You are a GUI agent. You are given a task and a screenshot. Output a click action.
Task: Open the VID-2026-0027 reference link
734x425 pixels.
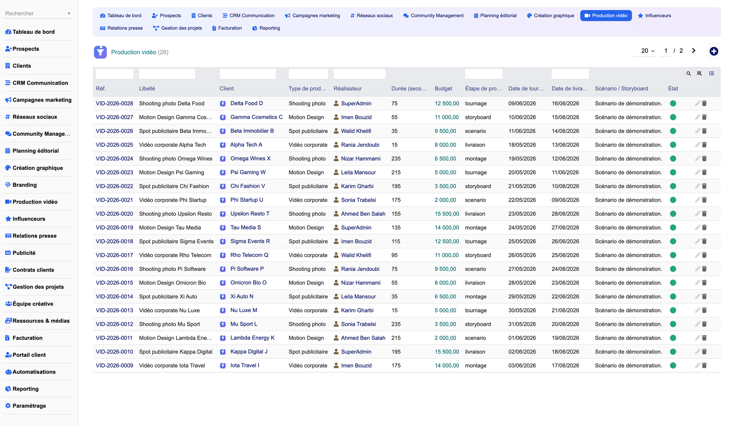tap(114, 117)
